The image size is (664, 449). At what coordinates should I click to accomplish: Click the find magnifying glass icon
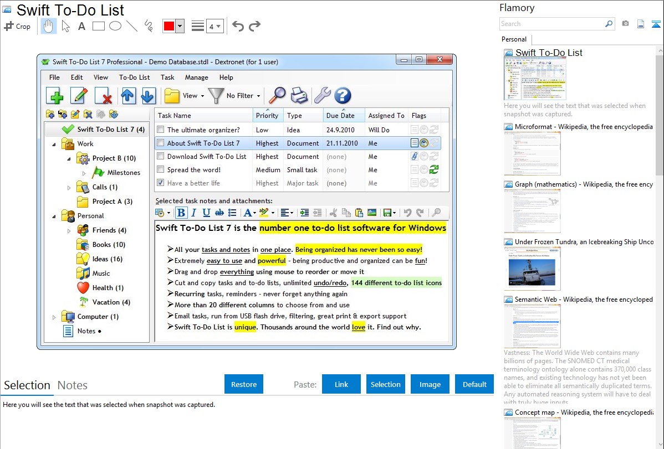click(x=277, y=96)
